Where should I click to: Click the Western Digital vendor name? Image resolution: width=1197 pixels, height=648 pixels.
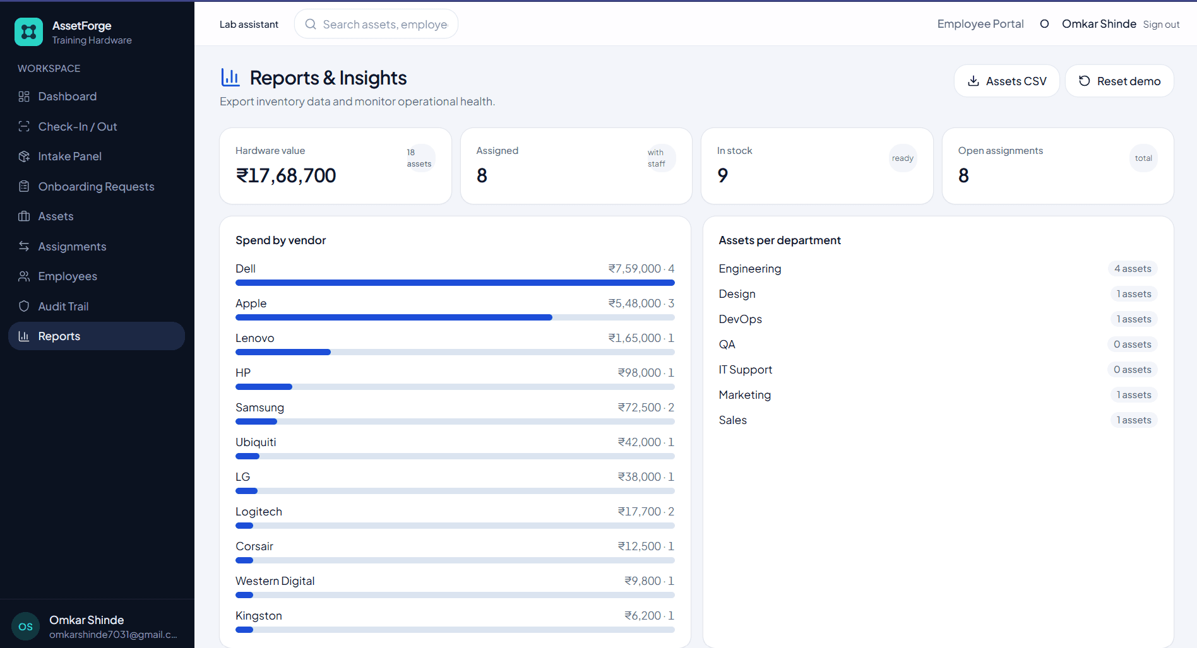click(275, 581)
